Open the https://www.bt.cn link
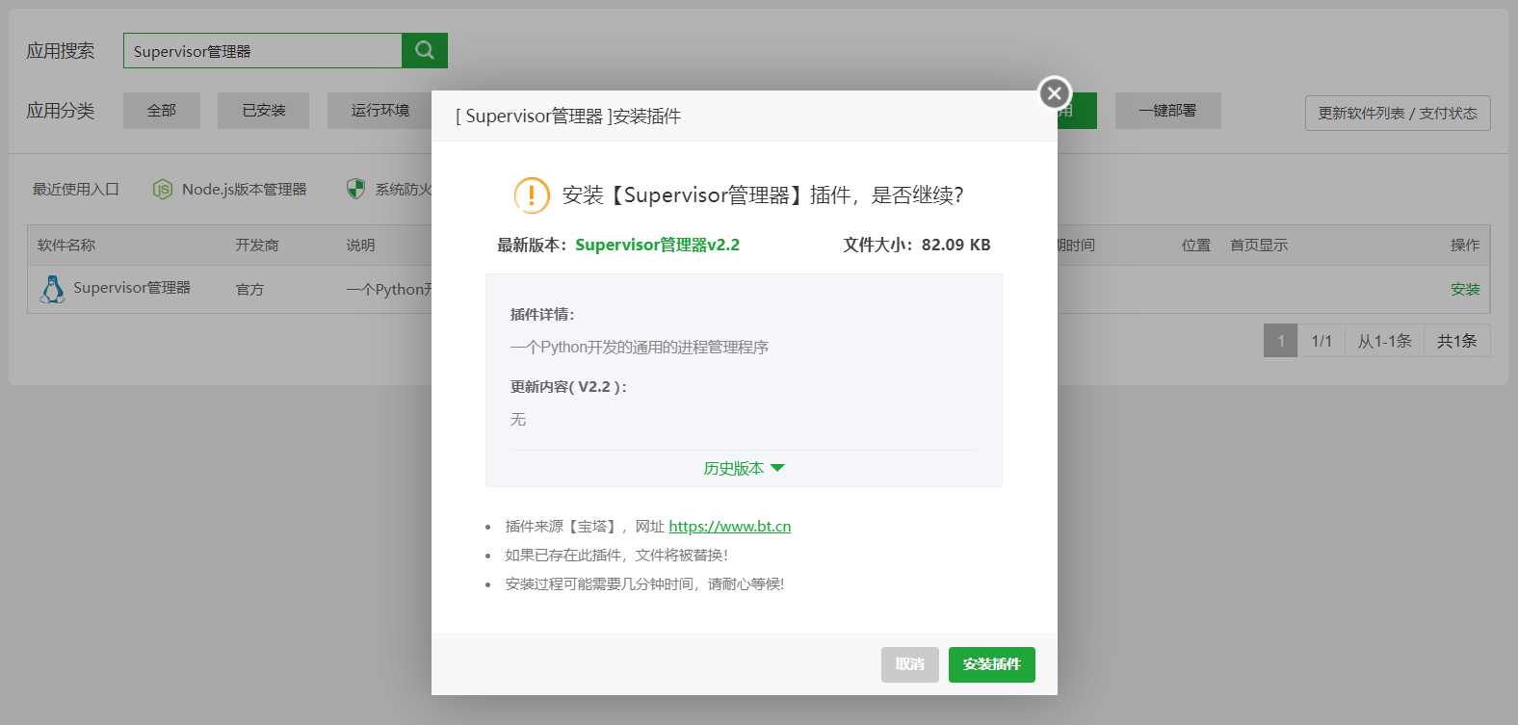Viewport: 1518px width, 725px height. click(x=729, y=527)
